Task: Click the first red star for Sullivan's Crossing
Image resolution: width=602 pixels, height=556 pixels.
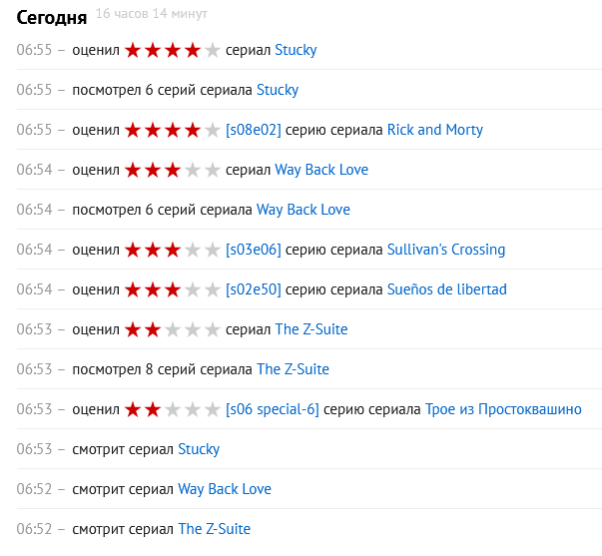Action: (133, 250)
